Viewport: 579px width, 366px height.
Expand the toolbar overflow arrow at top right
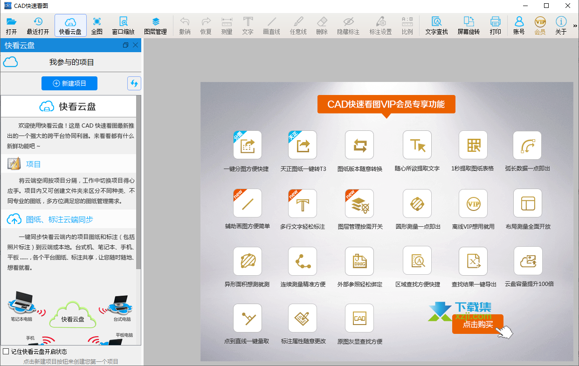pos(575,26)
